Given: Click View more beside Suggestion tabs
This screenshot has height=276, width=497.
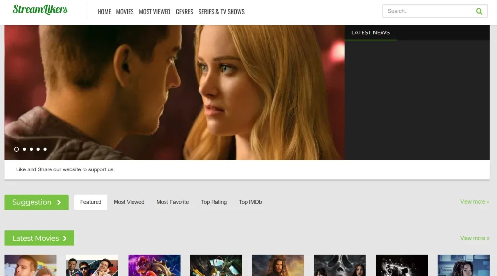Looking at the screenshot, I should pyautogui.click(x=475, y=202).
